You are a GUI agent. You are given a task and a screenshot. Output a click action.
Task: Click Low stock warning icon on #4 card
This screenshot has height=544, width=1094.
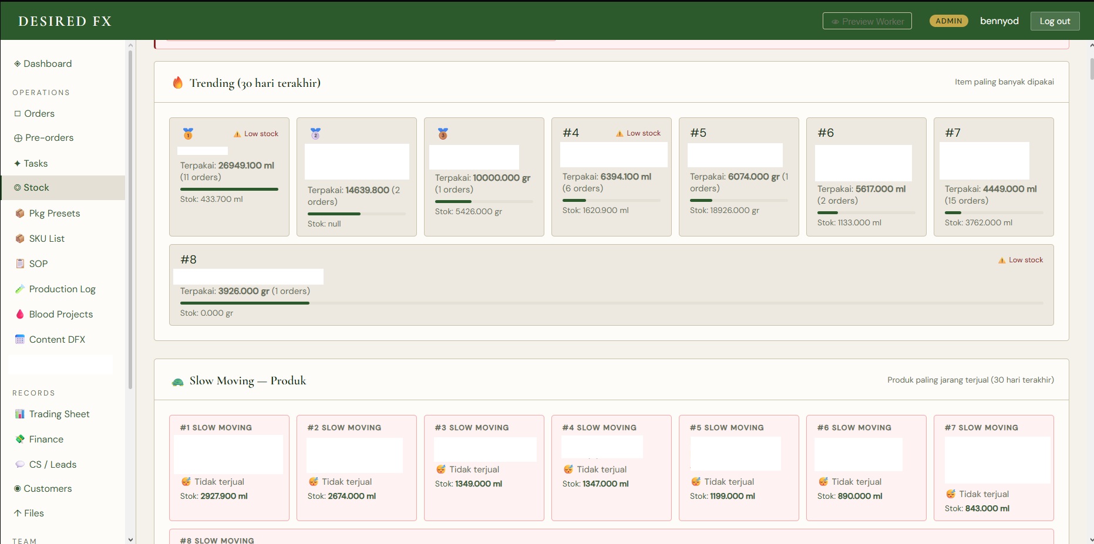click(x=620, y=134)
